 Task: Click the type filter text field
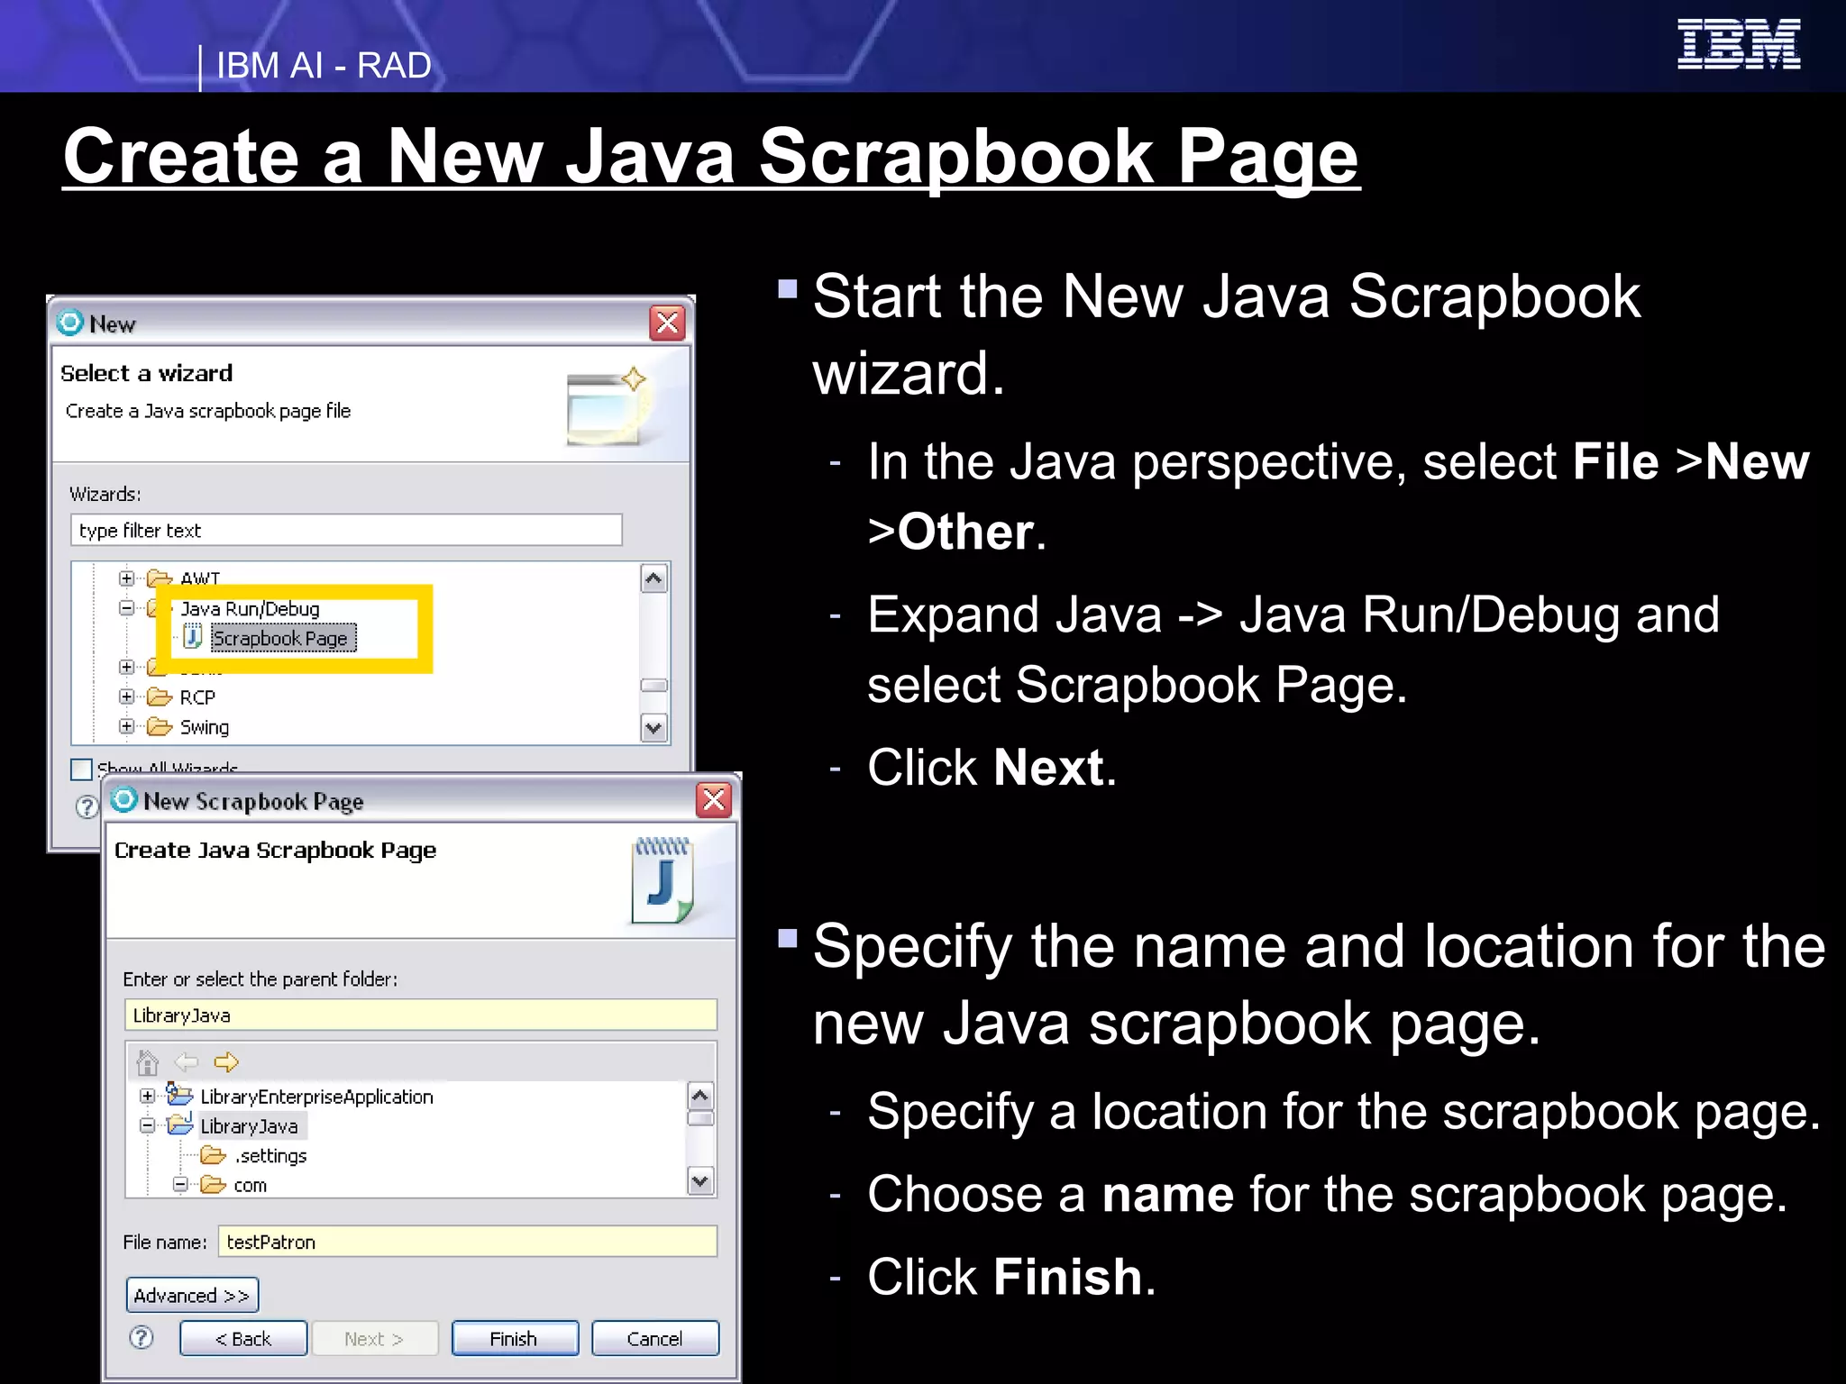[x=346, y=530]
